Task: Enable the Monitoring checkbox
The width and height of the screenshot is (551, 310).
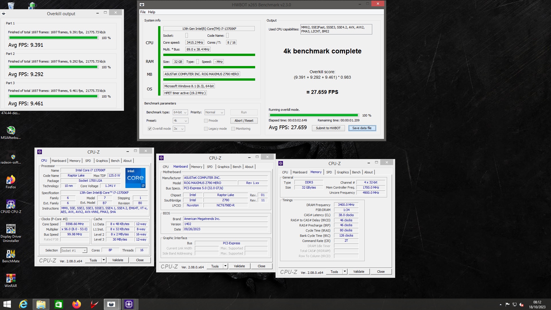Action: (233, 129)
